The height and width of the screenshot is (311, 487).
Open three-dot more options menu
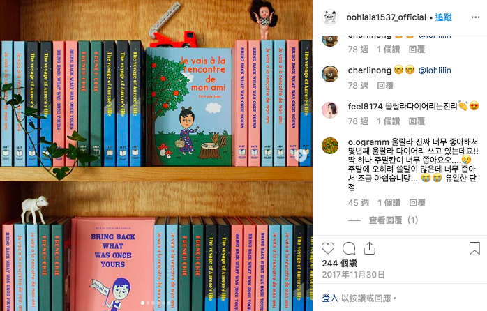pyautogui.click(x=475, y=17)
